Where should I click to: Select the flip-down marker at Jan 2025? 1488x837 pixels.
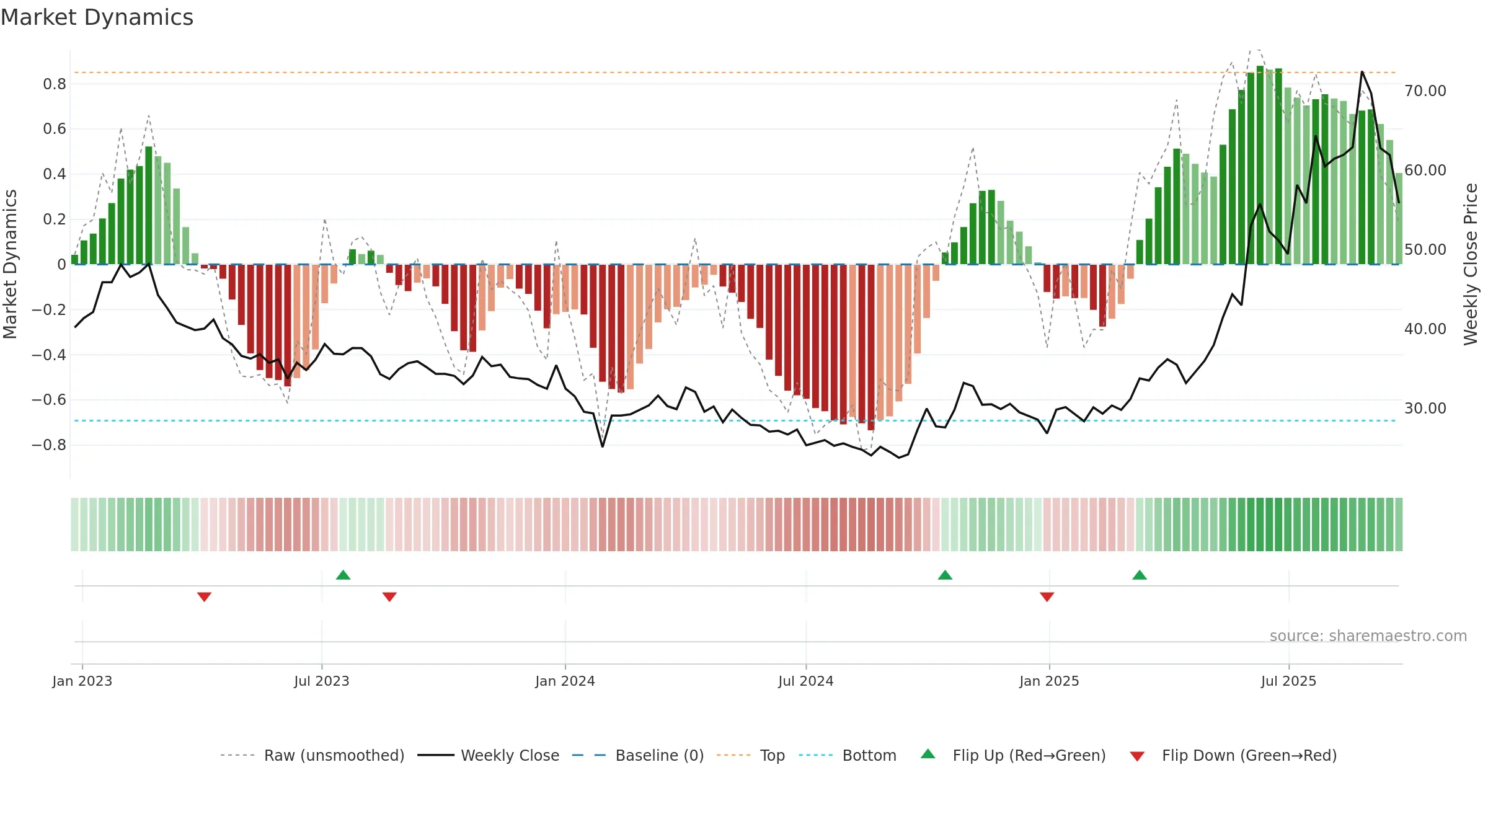1047,596
